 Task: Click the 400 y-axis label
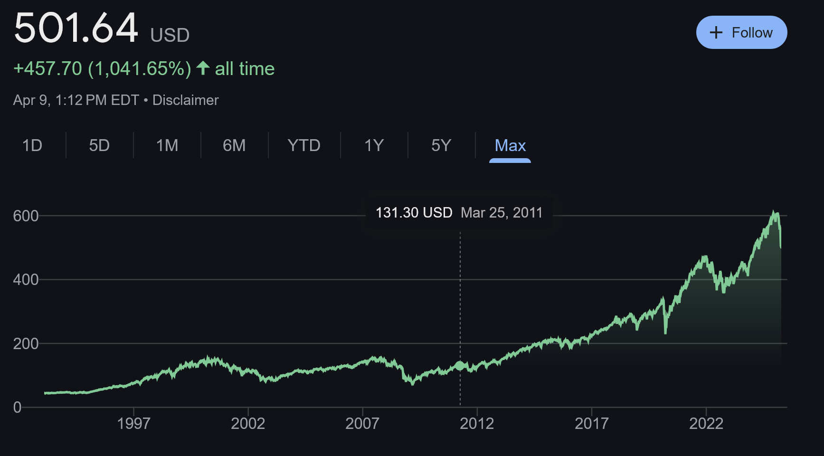[x=26, y=280]
